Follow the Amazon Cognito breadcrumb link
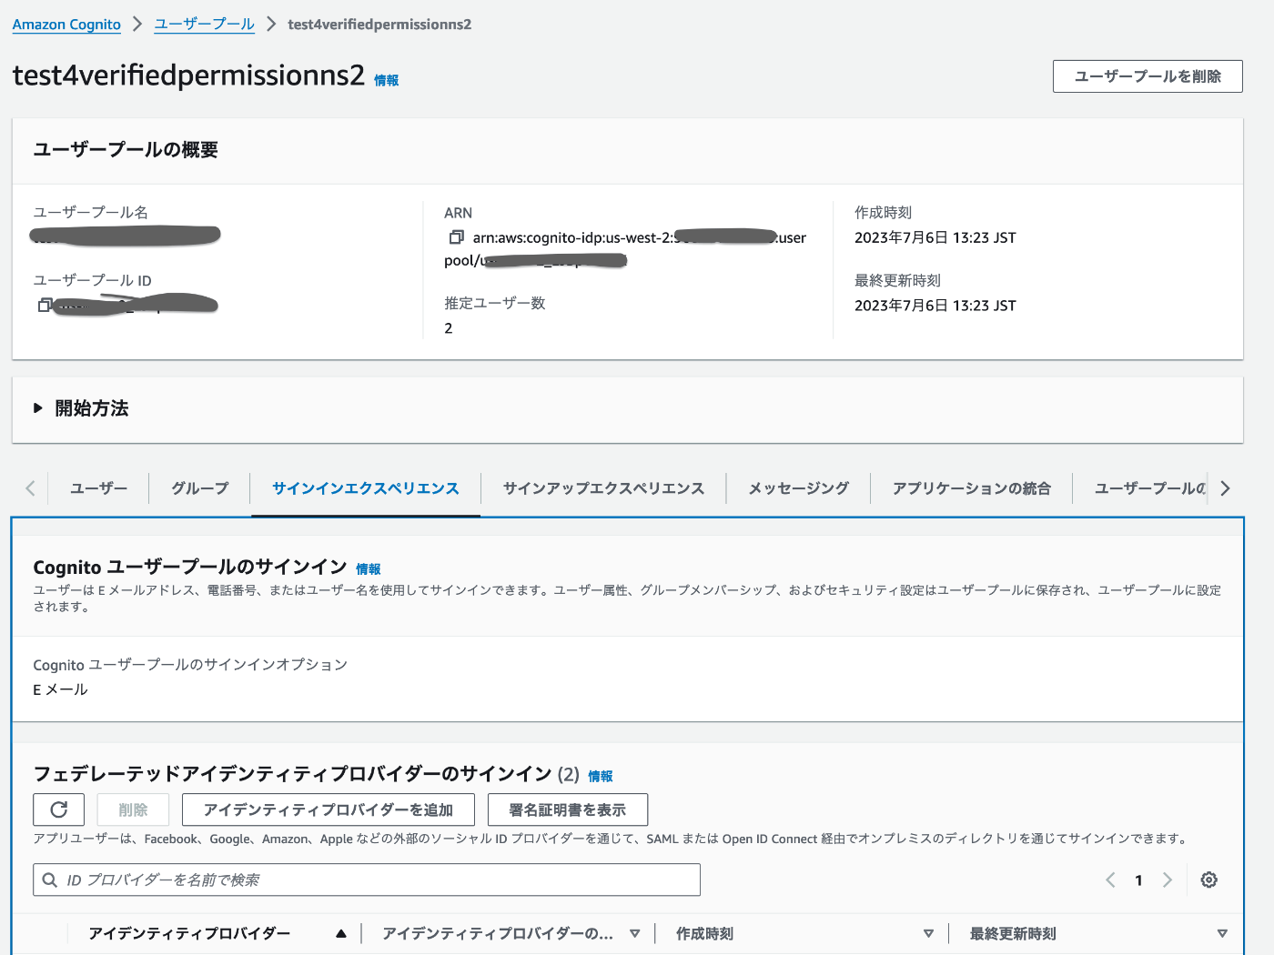1274x955 pixels. point(66,25)
